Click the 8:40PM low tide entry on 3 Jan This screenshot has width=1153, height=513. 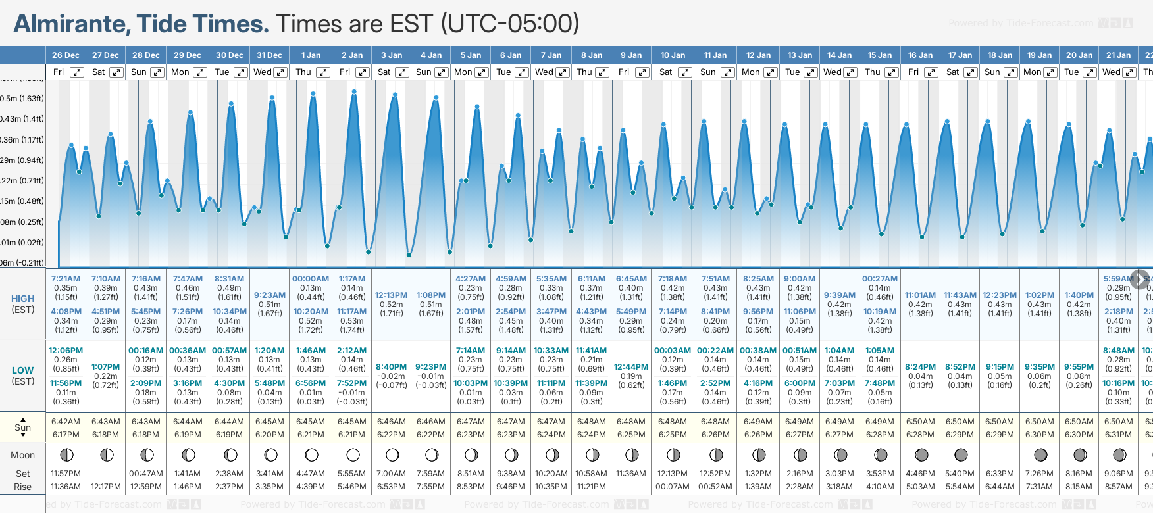(x=391, y=367)
